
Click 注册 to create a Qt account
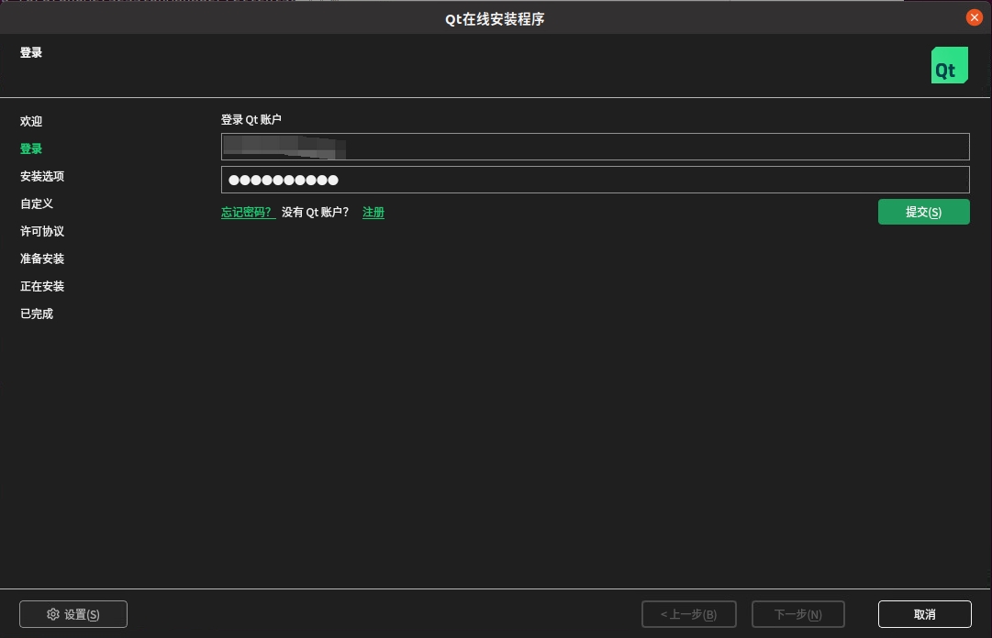pyautogui.click(x=373, y=212)
